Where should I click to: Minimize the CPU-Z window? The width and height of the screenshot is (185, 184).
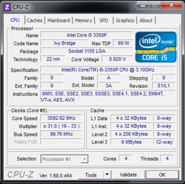pos(142,6)
